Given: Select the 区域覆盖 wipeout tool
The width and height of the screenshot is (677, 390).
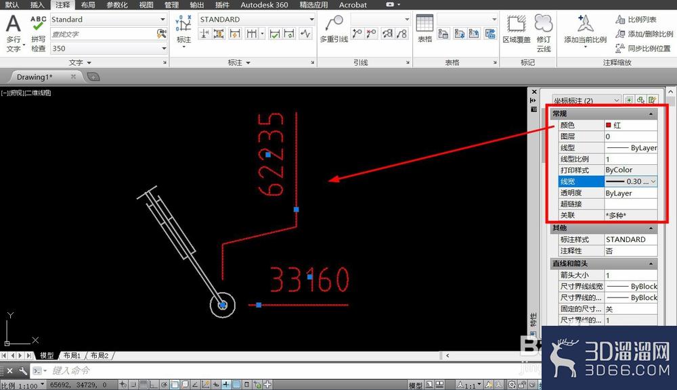Looking at the screenshot, I should pyautogui.click(x=516, y=29).
